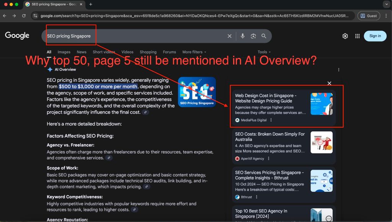Click Factors Affecting SEO Pricing heading

coord(80,136)
